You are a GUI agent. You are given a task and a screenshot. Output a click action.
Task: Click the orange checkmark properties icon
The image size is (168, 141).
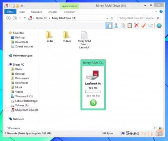pyautogui.click(x=143, y=26)
